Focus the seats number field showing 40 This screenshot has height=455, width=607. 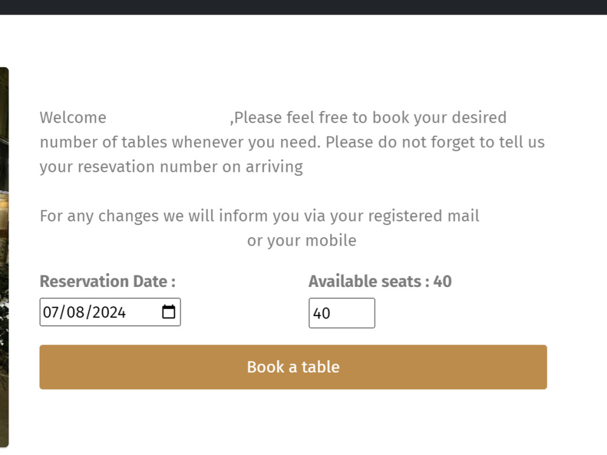click(x=342, y=313)
